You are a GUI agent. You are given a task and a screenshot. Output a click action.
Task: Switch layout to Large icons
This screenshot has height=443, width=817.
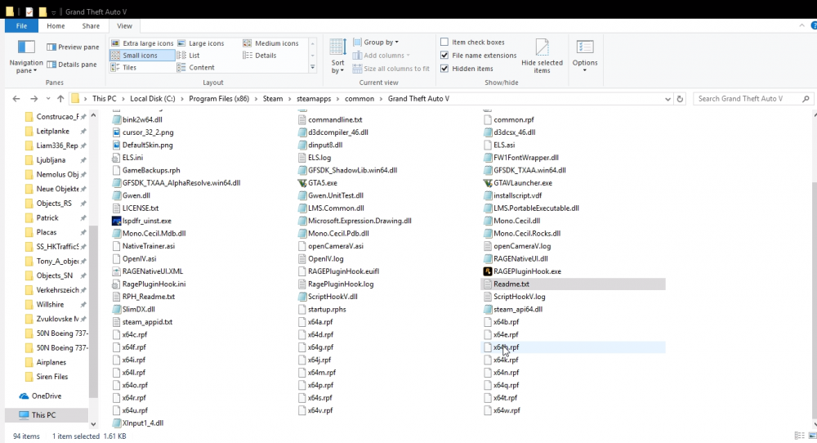tap(201, 43)
